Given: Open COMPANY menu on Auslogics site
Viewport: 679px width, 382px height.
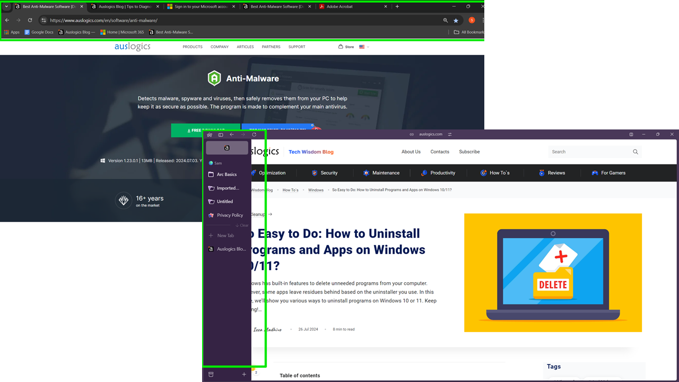Looking at the screenshot, I should (x=220, y=47).
